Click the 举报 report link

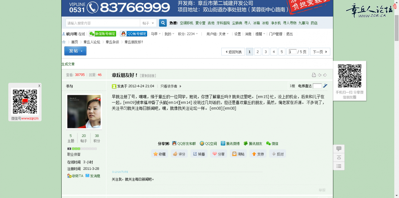322,190
